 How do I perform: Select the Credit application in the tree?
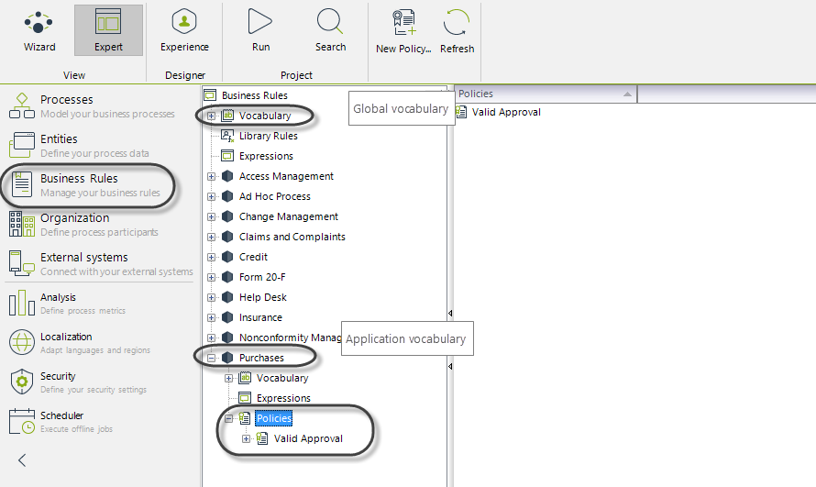pos(253,257)
